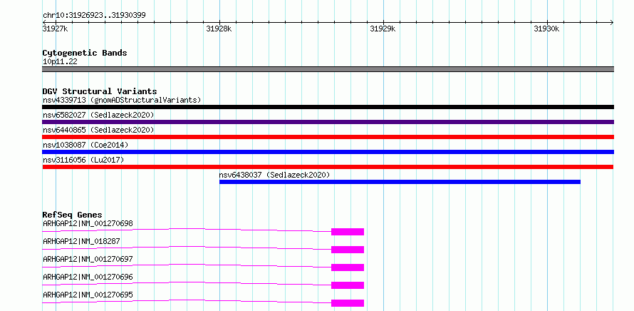Screen dimensions: 634x311
Task: Select the magenta exon of NM_001270697
Action: [348, 267]
